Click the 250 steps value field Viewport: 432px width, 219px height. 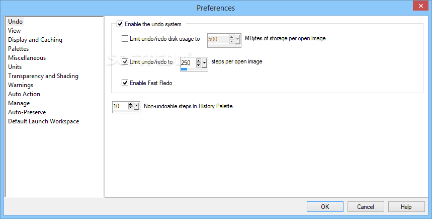tap(188, 63)
